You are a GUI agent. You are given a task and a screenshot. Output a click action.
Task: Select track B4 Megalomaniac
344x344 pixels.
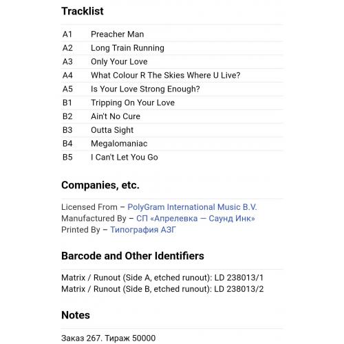[x=172, y=144]
